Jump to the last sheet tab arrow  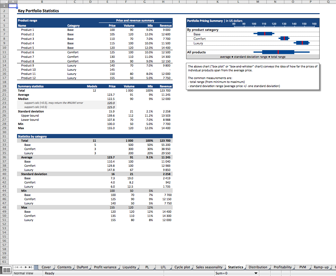coord(30,267)
